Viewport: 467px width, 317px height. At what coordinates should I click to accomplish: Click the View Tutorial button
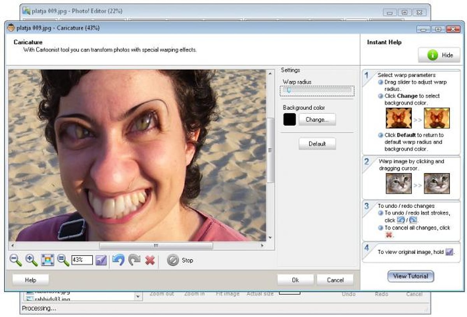(x=410, y=276)
